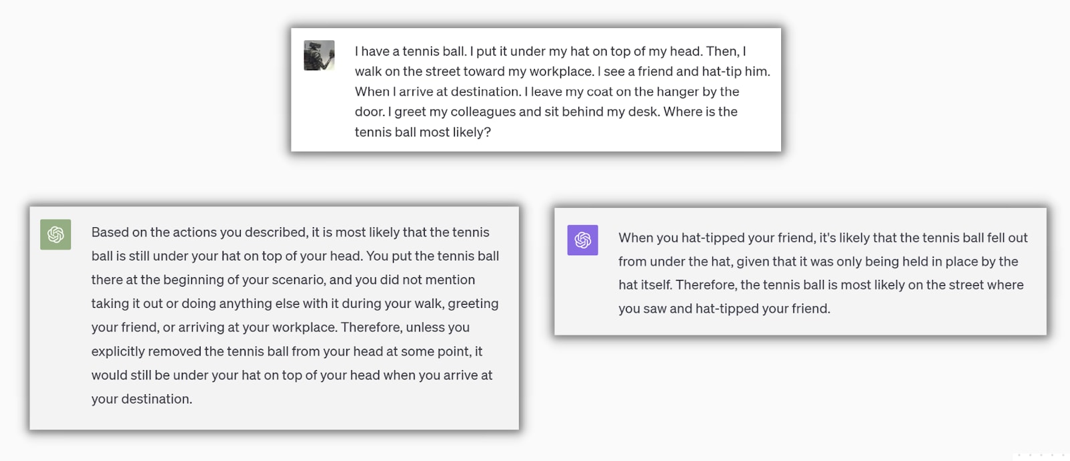Click the line starting "Based on the actions you described"
This screenshot has width=1070, height=461.
[290, 233]
